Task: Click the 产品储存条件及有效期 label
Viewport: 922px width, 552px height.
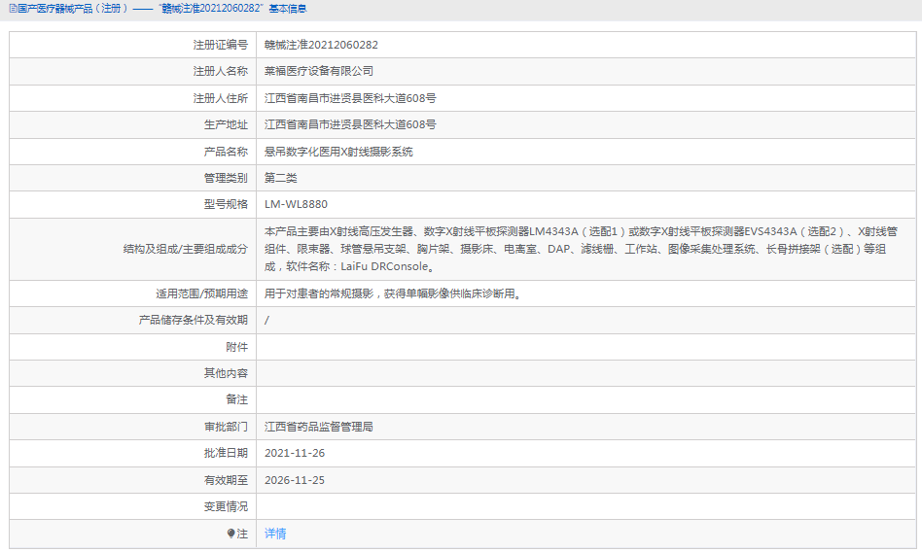Action: point(193,320)
